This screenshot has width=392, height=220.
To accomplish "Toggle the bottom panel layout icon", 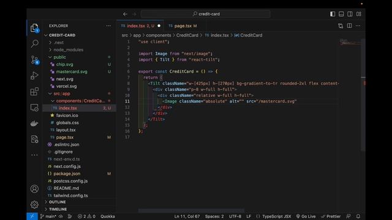I will 341,14.
